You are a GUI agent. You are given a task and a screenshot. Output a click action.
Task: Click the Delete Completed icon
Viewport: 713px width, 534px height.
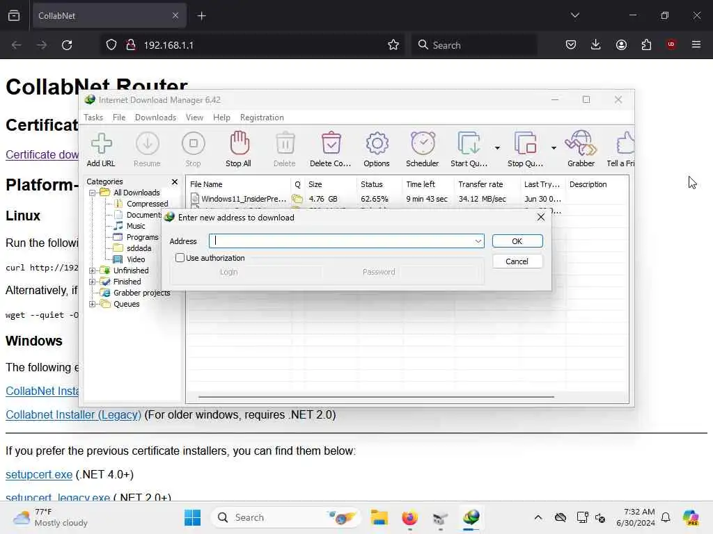[x=331, y=143]
